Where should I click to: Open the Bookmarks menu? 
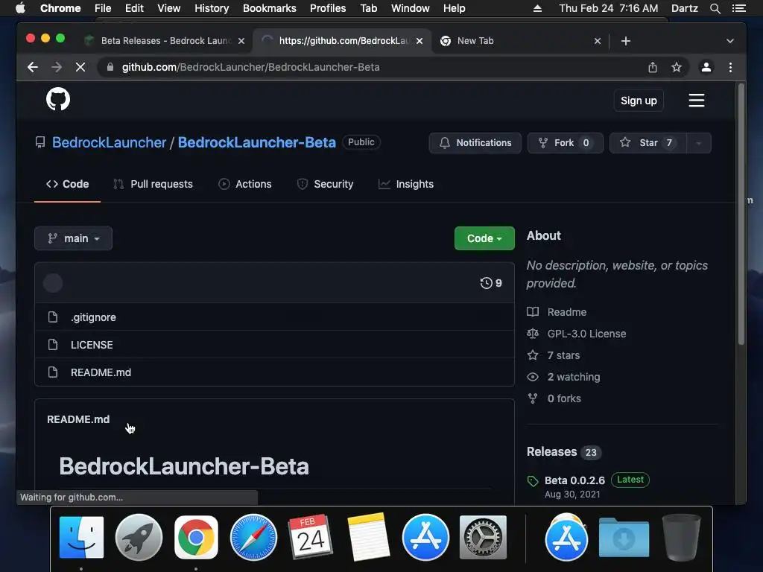[270, 8]
